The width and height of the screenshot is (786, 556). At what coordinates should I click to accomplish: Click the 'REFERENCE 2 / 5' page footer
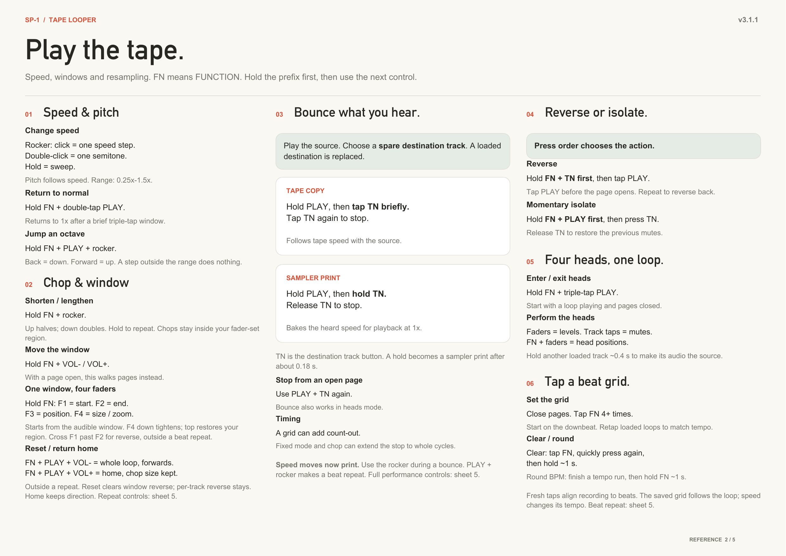[712, 540]
